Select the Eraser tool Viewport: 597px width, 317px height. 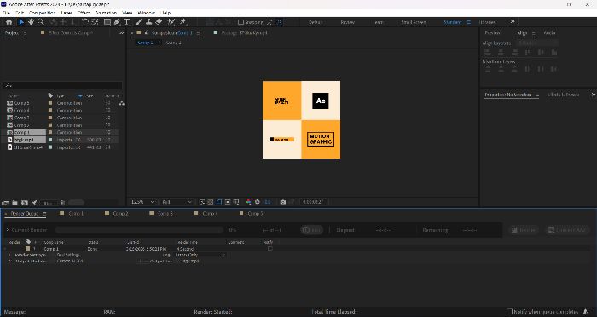click(x=159, y=22)
